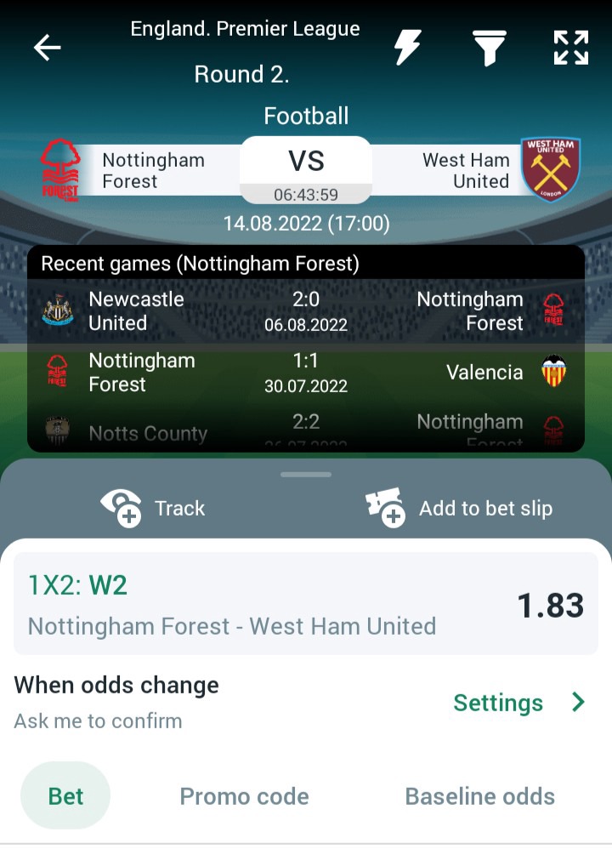The image size is (612, 849).
Task: Expand to fullscreen with the arrows icon
Action: 571,48
